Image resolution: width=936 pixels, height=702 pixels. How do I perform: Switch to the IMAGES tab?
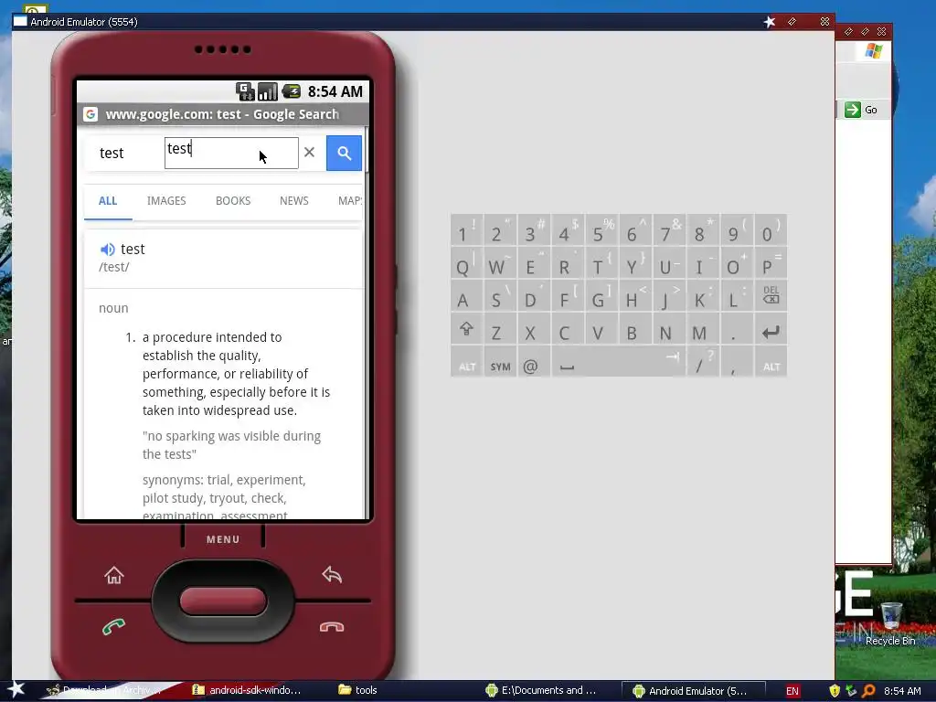pyautogui.click(x=166, y=201)
